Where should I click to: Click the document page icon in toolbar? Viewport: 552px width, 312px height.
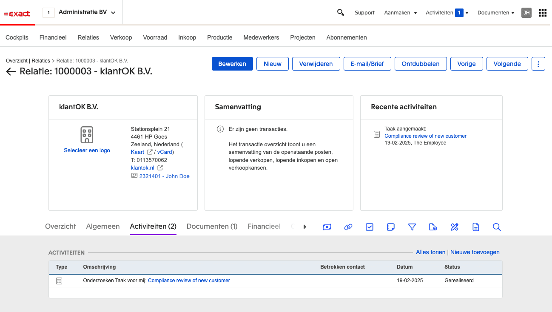tap(476, 227)
